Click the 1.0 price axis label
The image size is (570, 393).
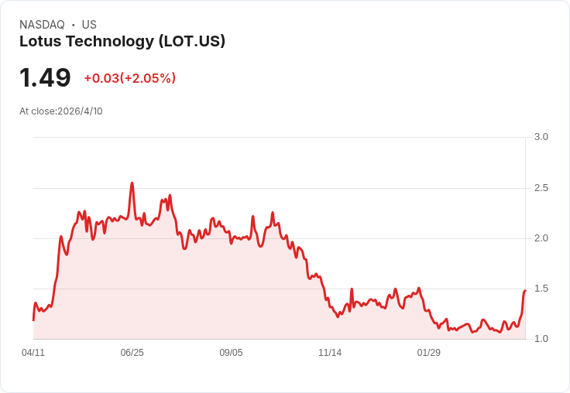tap(541, 339)
